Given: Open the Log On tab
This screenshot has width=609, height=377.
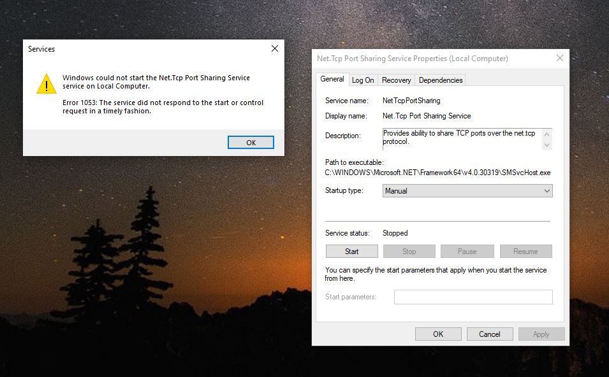Looking at the screenshot, I should [x=363, y=80].
